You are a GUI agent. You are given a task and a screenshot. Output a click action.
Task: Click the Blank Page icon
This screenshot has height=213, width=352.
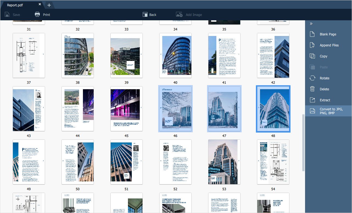(312, 34)
